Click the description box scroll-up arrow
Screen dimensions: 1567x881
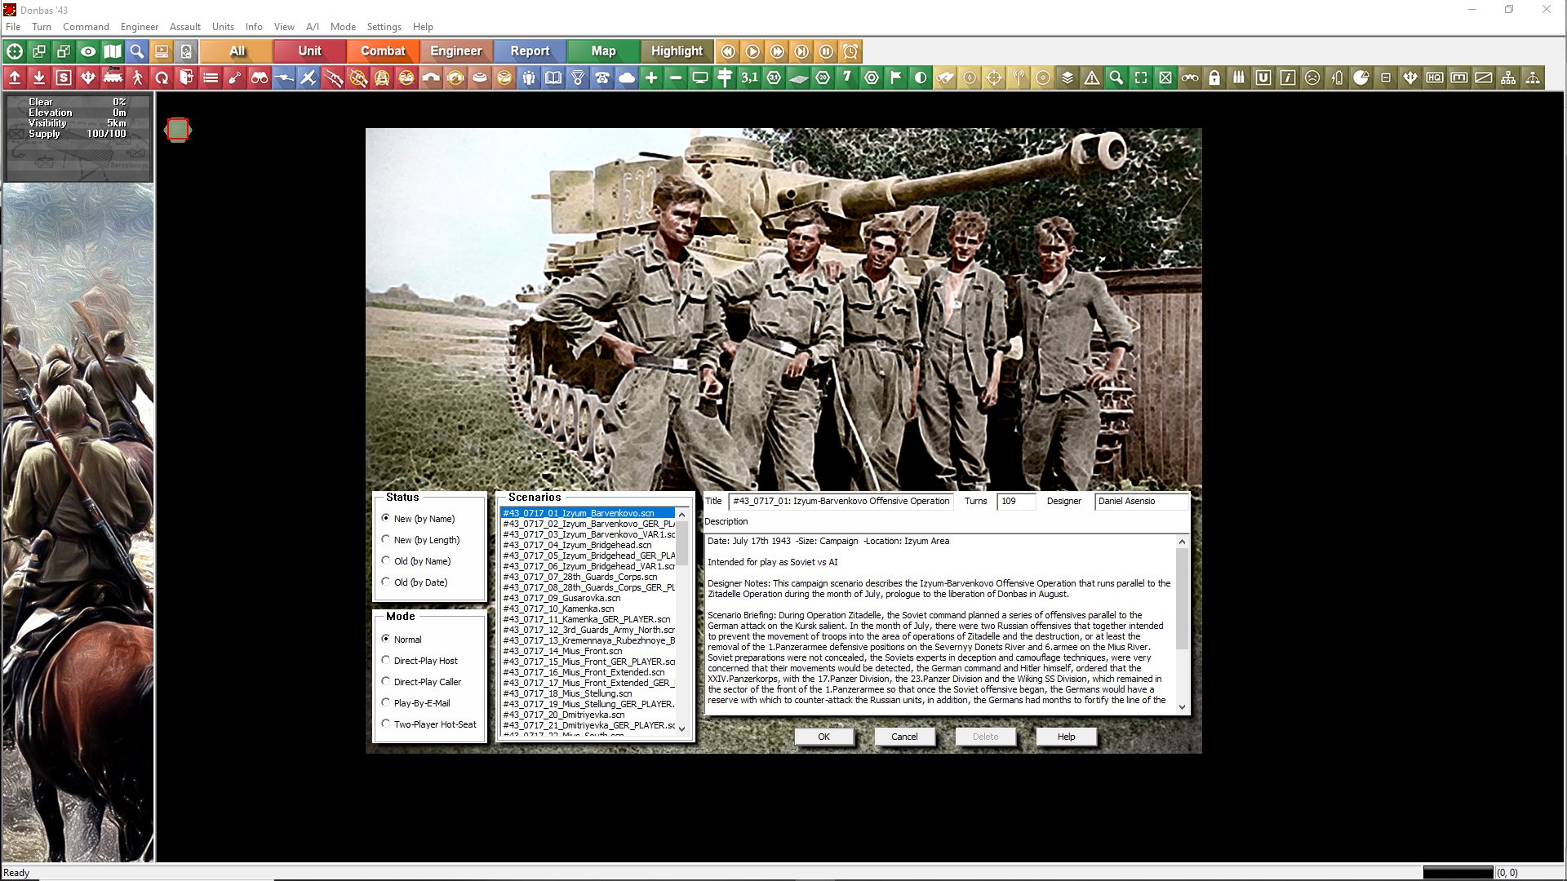coord(1182,542)
